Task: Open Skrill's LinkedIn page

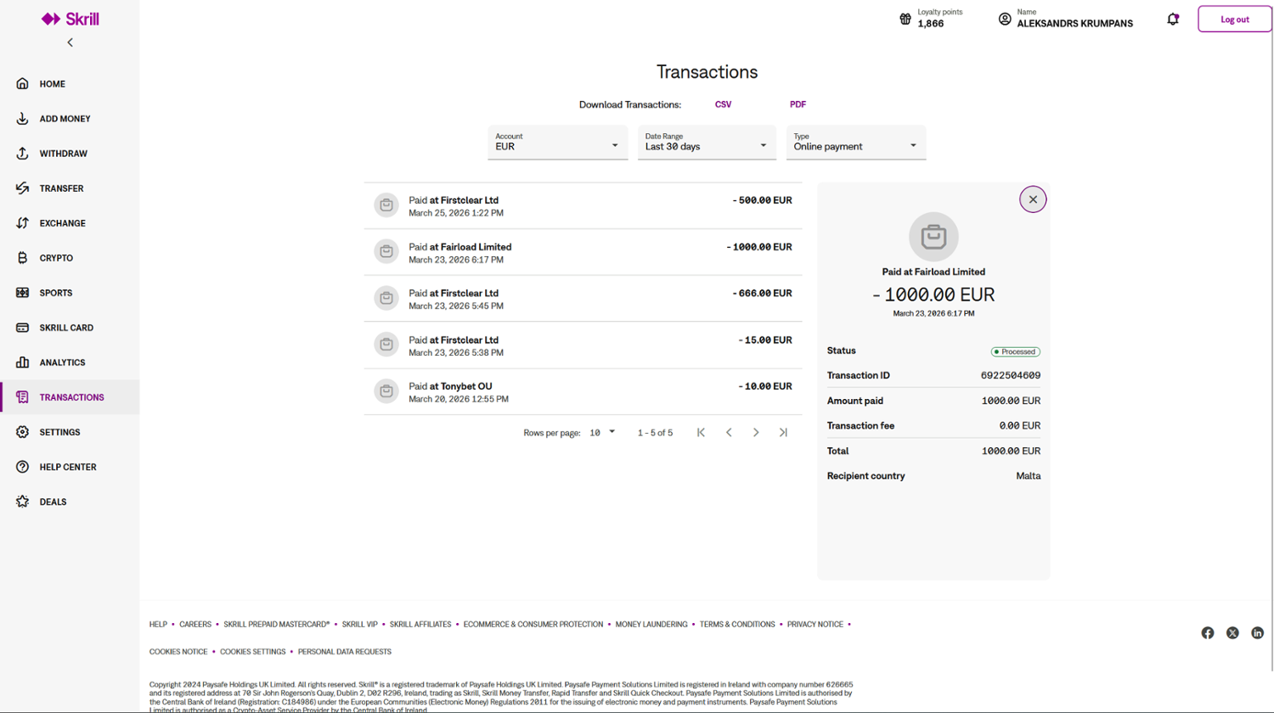Action: click(1257, 633)
